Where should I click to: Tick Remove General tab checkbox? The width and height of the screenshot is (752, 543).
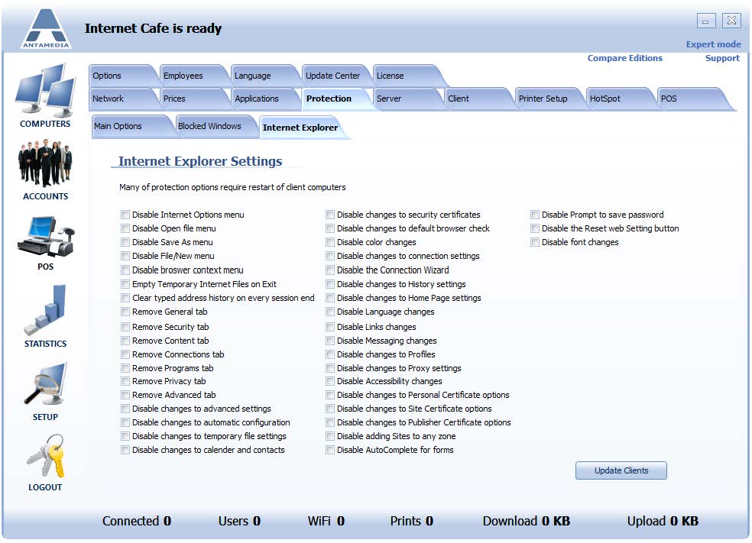click(125, 312)
